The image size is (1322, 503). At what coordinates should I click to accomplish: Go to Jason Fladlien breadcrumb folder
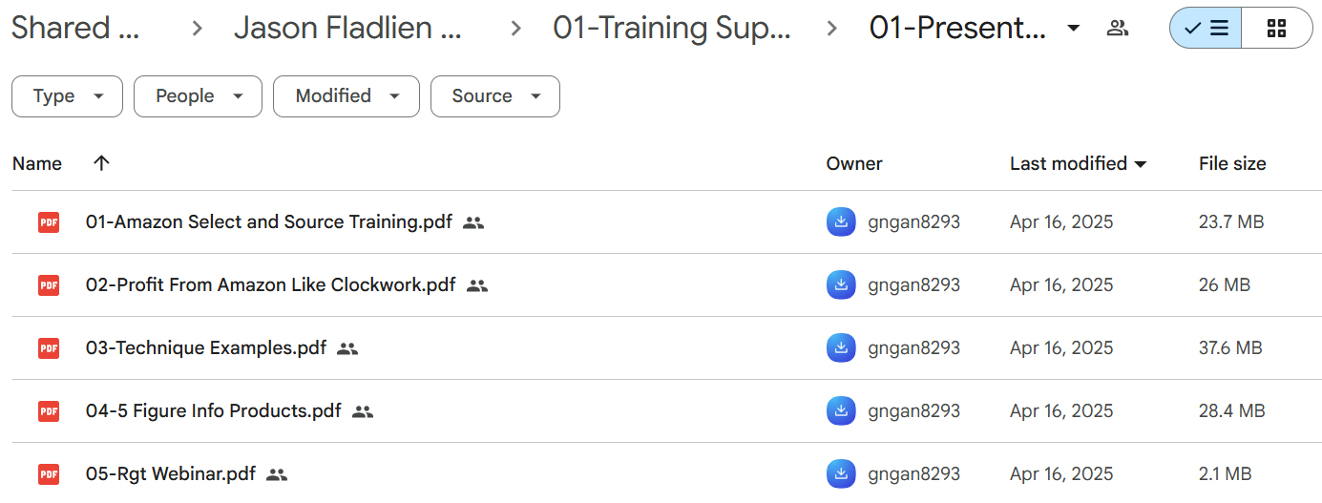pyautogui.click(x=348, y=29)
